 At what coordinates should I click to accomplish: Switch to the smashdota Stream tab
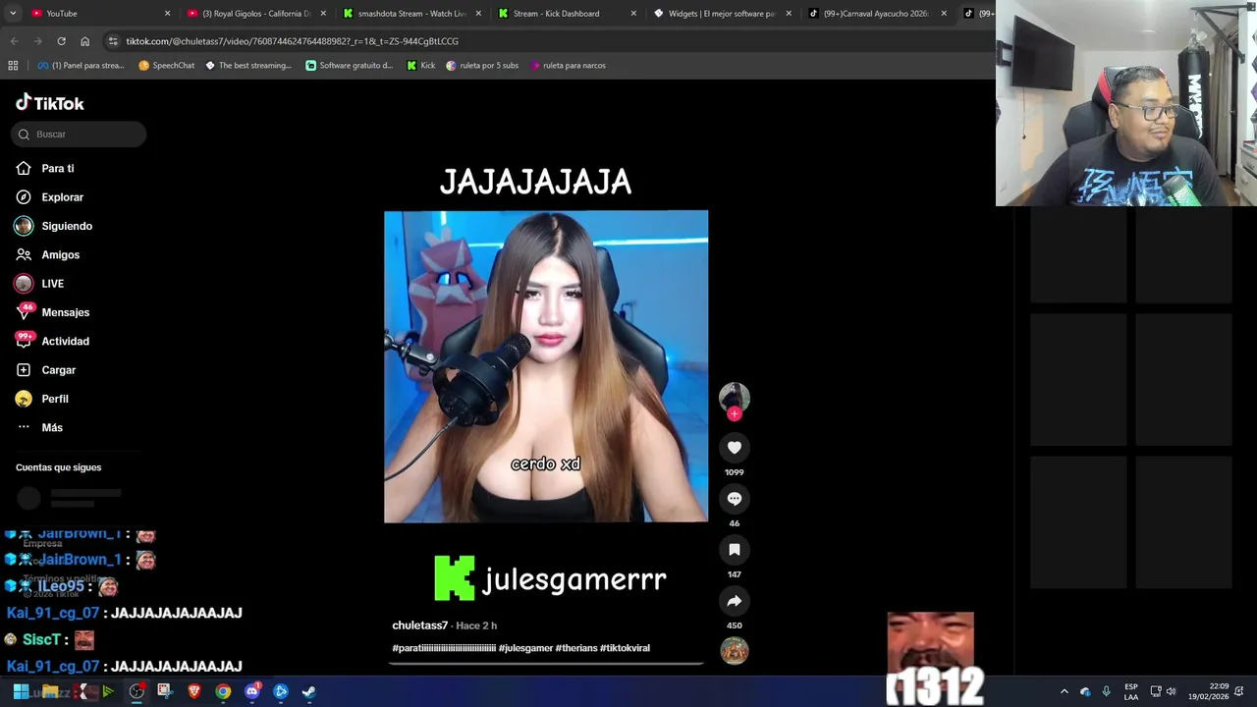[410, 14]
